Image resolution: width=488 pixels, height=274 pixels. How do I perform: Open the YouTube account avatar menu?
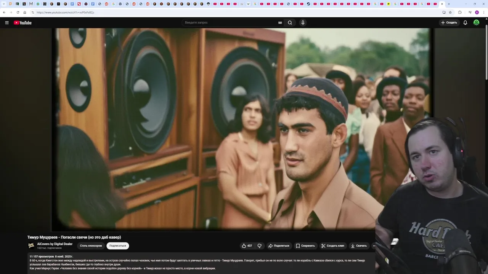point(476,22)
